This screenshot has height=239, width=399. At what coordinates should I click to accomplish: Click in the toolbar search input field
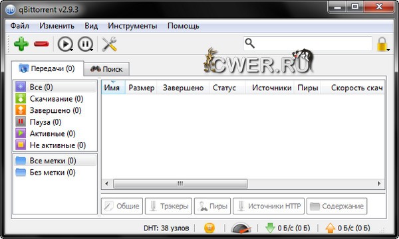308,44
